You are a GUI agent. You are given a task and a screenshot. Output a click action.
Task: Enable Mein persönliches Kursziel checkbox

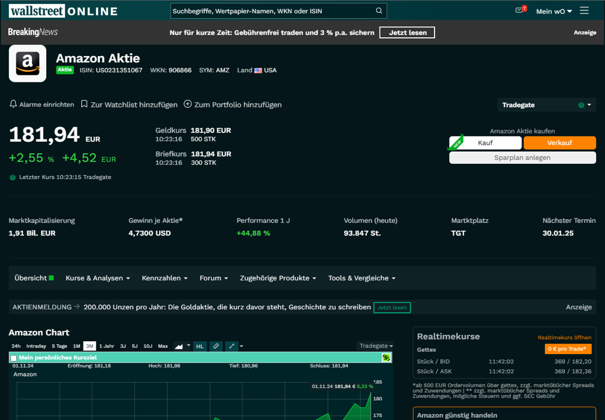(14, 358)
